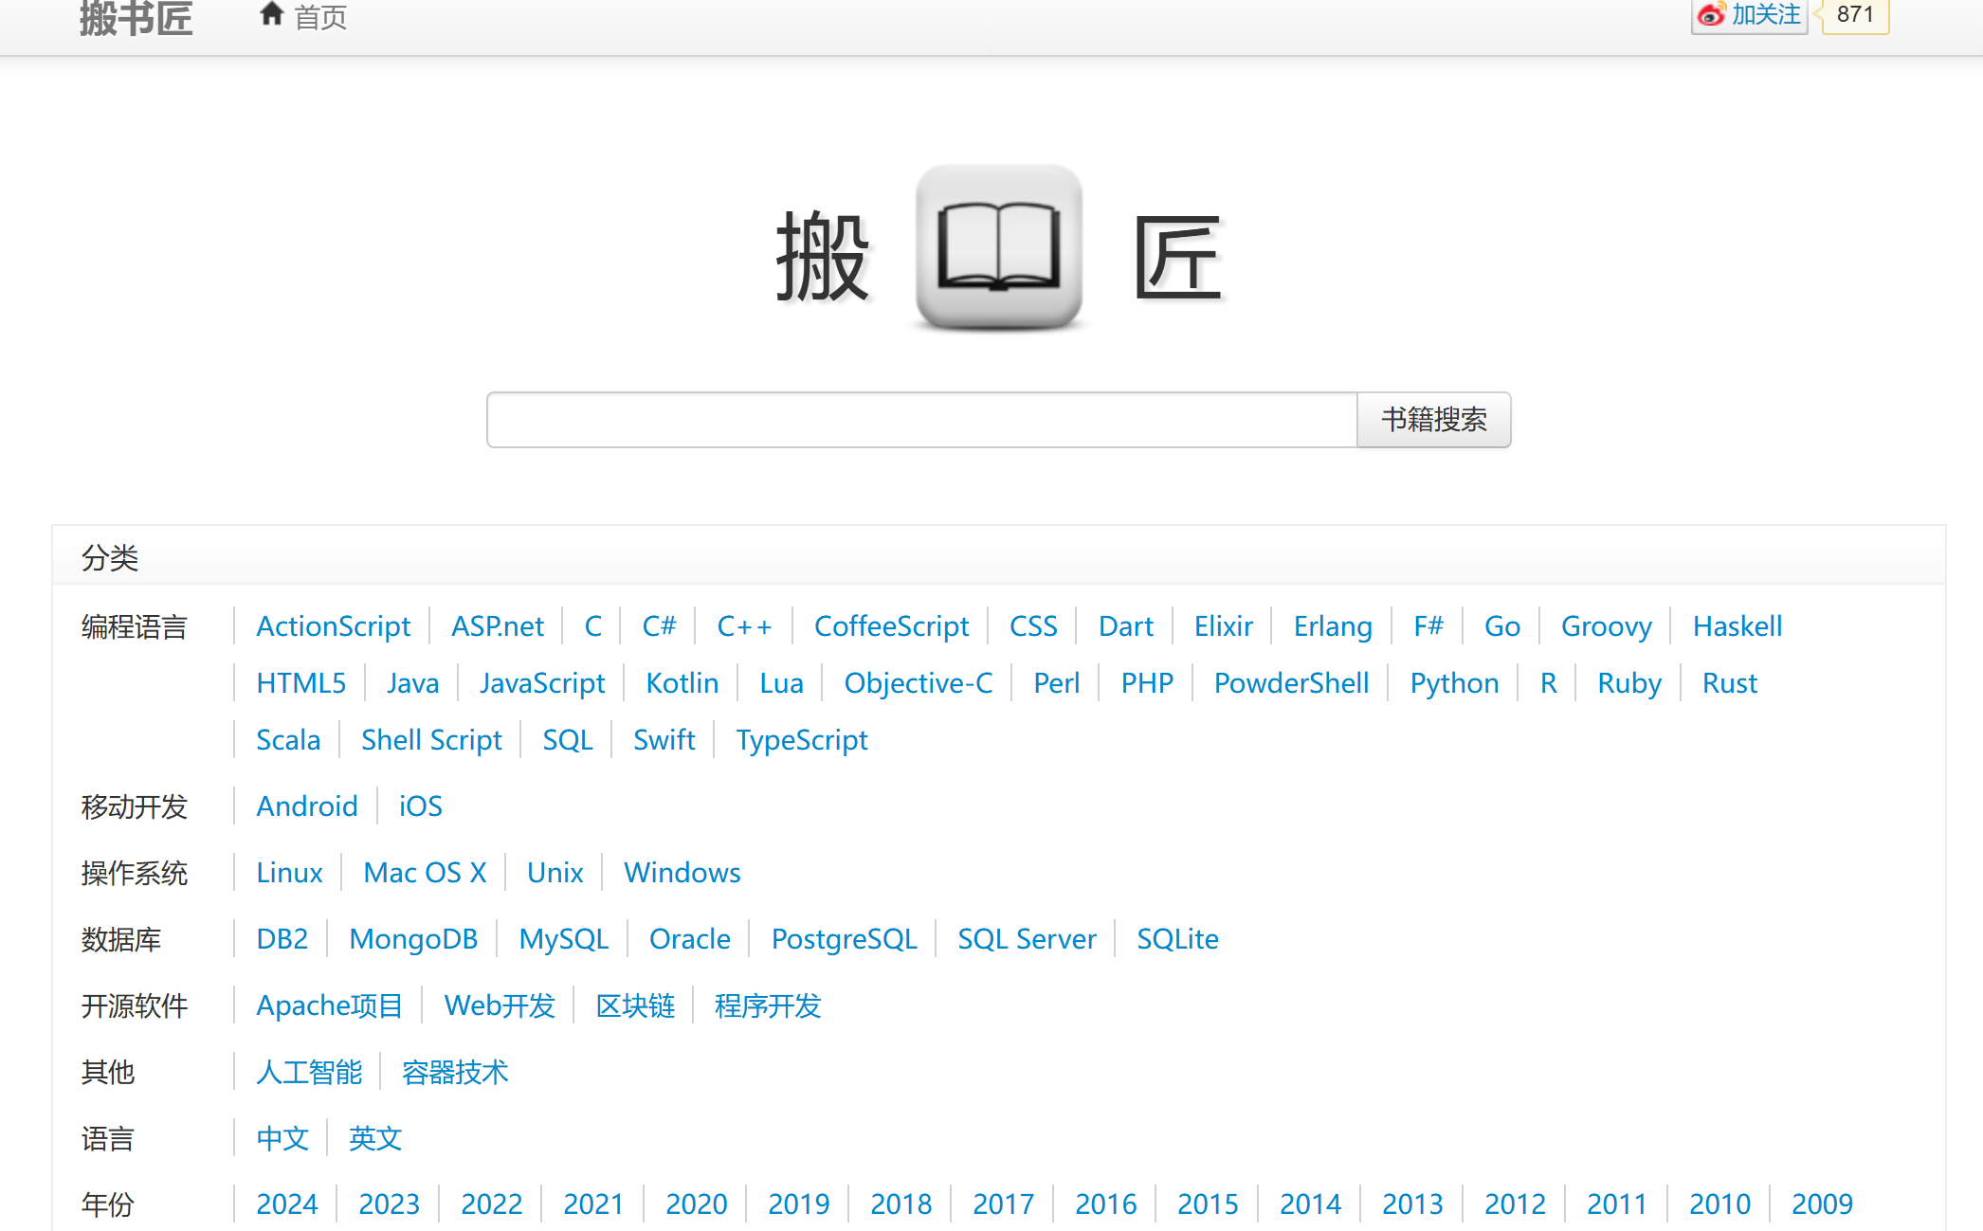Open the SQL Server category
1983x1231 pixels.
pyautogui.click(x=1027, y=939)
